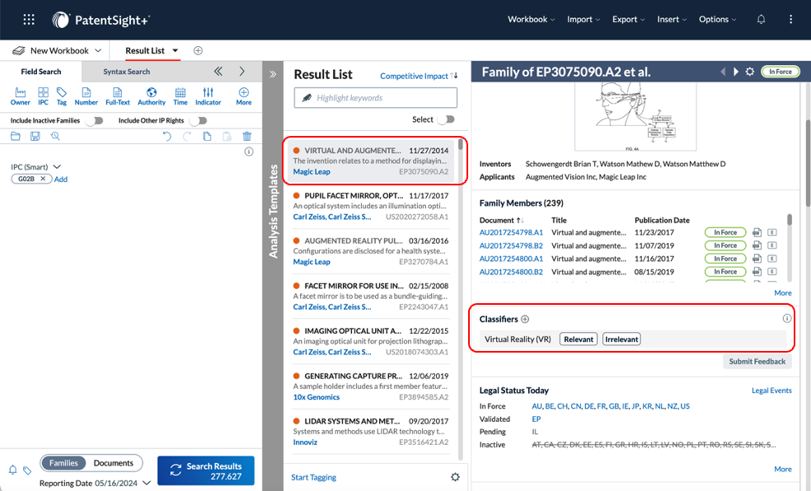Expand the New Workbook dropdown

coord(98,50)
